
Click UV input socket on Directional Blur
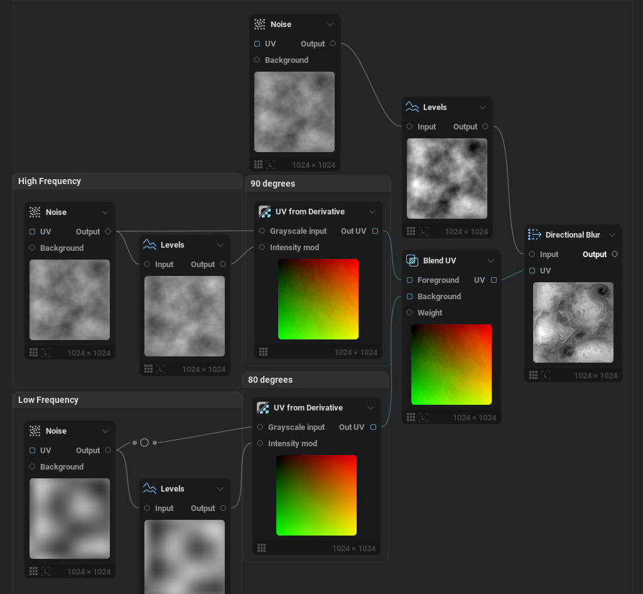coord(532,271)
